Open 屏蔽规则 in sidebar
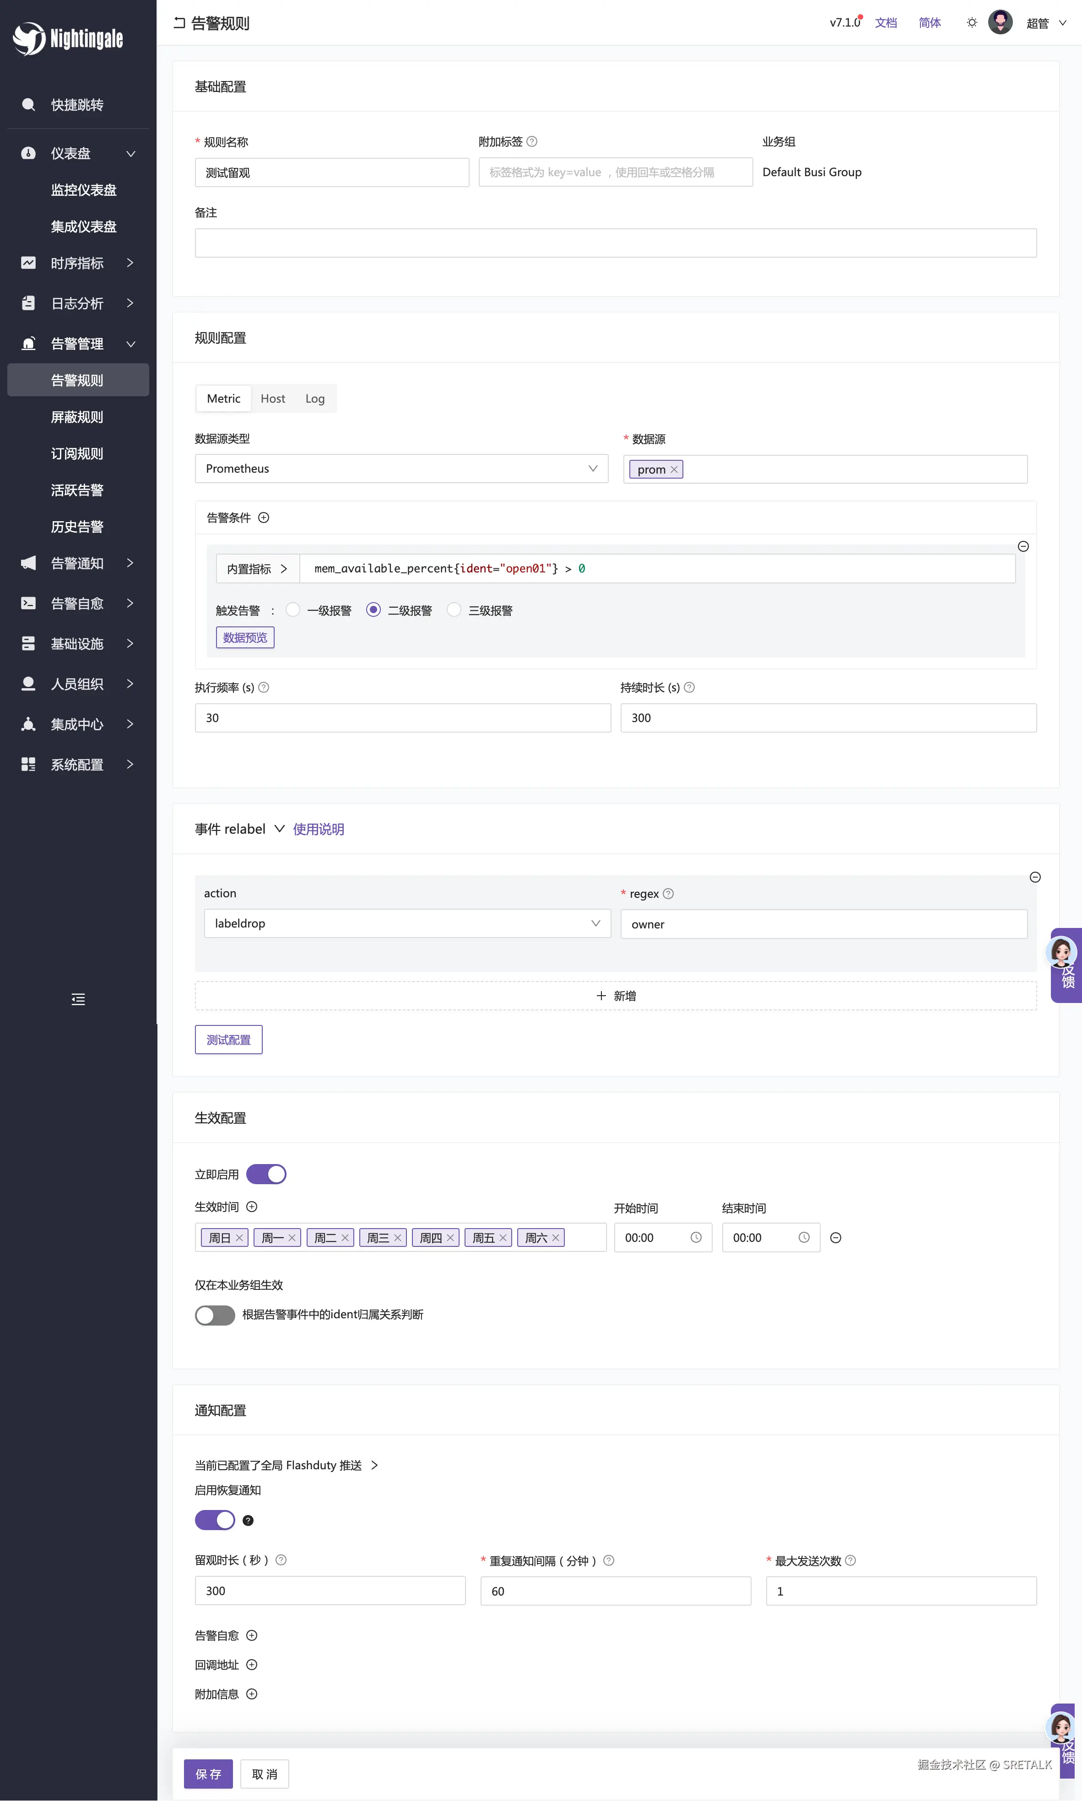This screenshot has height=1801, width=1082. (x=76, y=417)
